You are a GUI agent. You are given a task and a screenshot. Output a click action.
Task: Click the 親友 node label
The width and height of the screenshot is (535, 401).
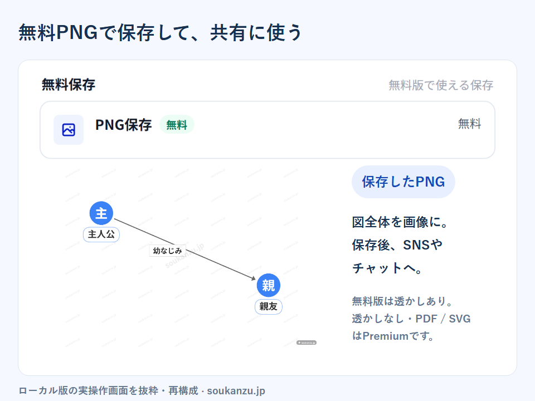[269, 306]
